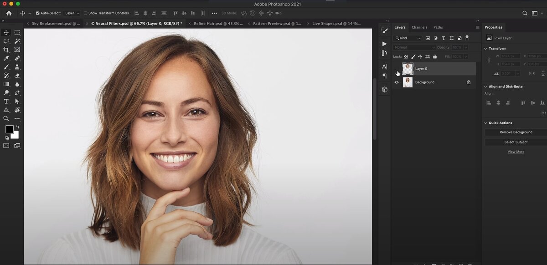Open the 3D panel cube icon
The image size is (547, 265).
pos(384,90)
